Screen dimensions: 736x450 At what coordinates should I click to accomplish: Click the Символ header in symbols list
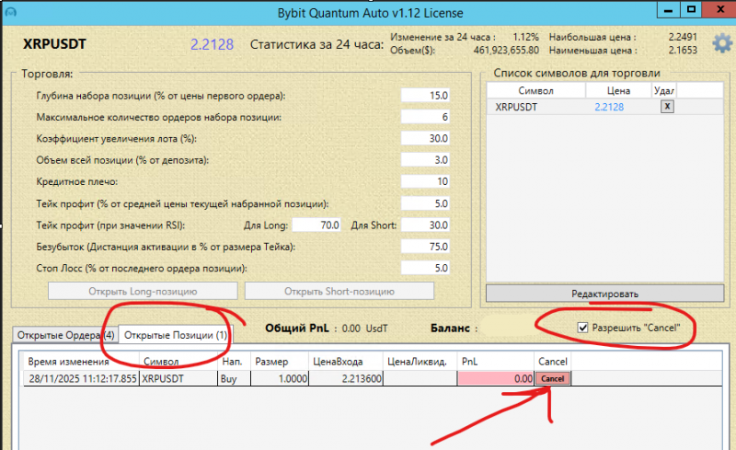pyautogui.click(x=535, y=90)
